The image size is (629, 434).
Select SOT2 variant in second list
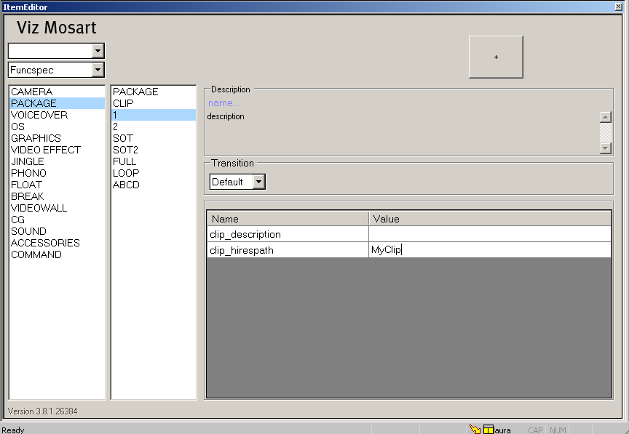[125, 150]
